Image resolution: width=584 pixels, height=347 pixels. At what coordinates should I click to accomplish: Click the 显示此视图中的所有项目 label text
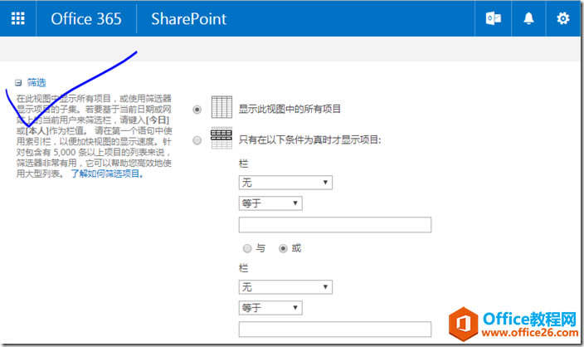[x=290, y=109]
